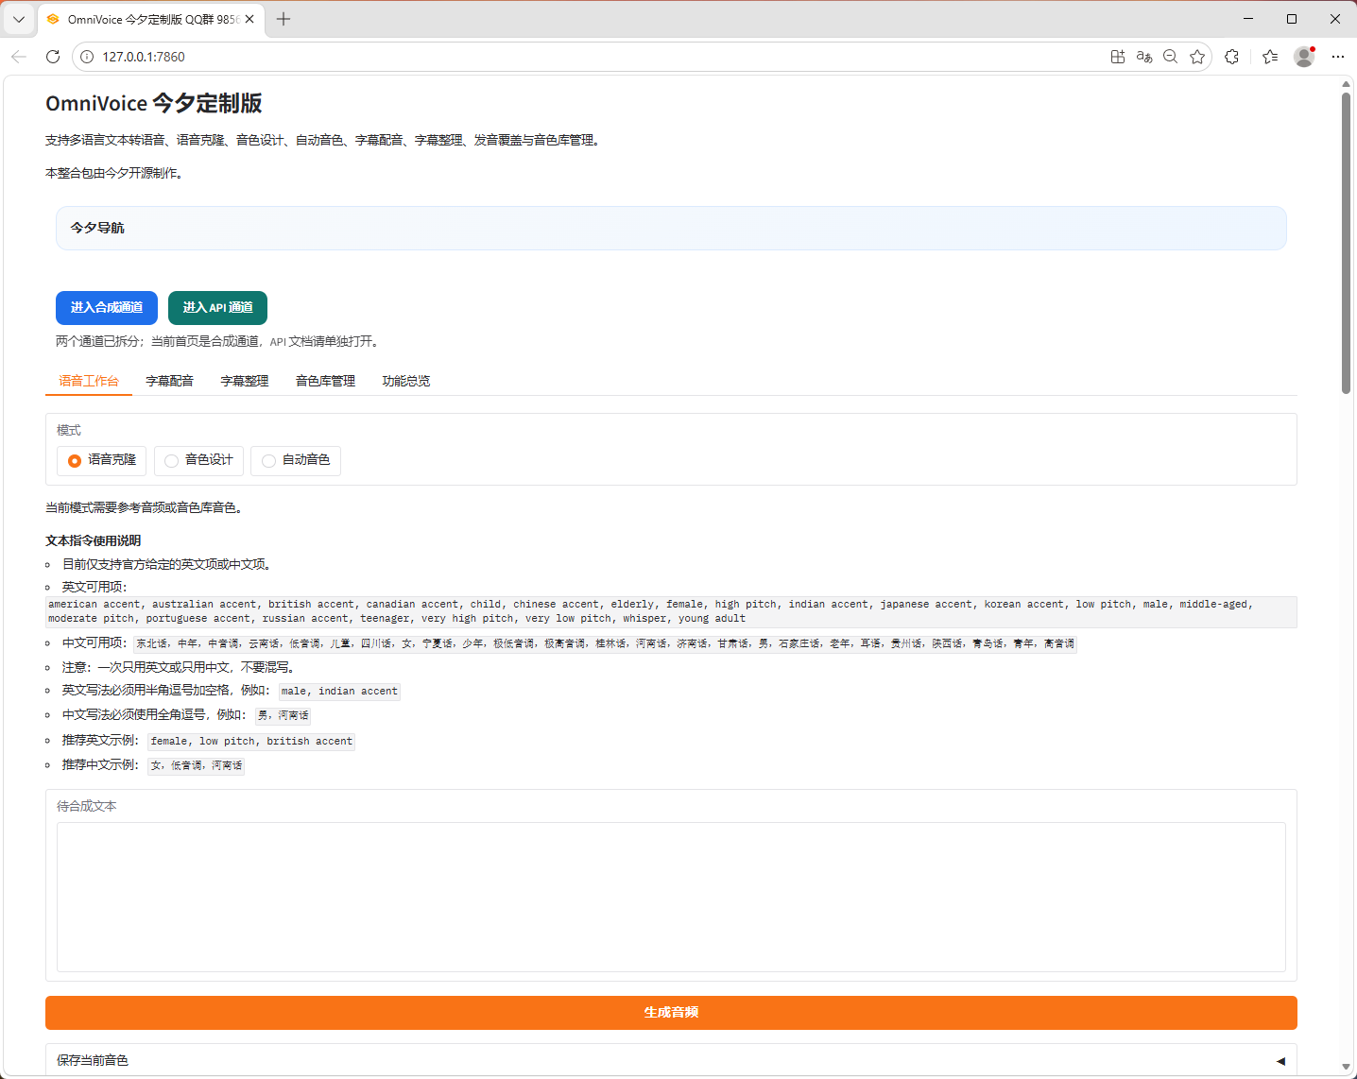The image size is (1357, 1079).
Task: Select the 音色设计 mode radio button
Action: (171, 461)
